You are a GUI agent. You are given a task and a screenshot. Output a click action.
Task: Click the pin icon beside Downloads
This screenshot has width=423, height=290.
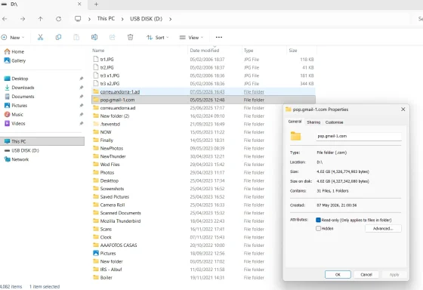[x=82, y=88]
